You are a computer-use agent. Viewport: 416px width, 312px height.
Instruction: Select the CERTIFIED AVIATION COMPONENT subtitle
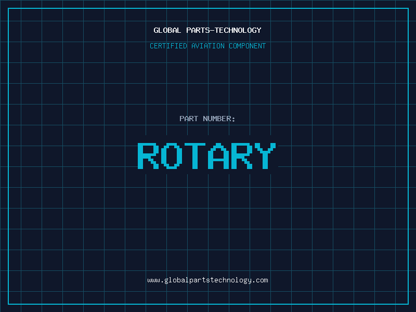click(x=207, y=46)
